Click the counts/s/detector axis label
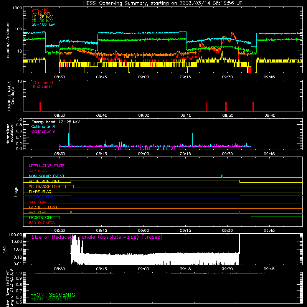The image size is (307, 307). [x=8, y=40]
